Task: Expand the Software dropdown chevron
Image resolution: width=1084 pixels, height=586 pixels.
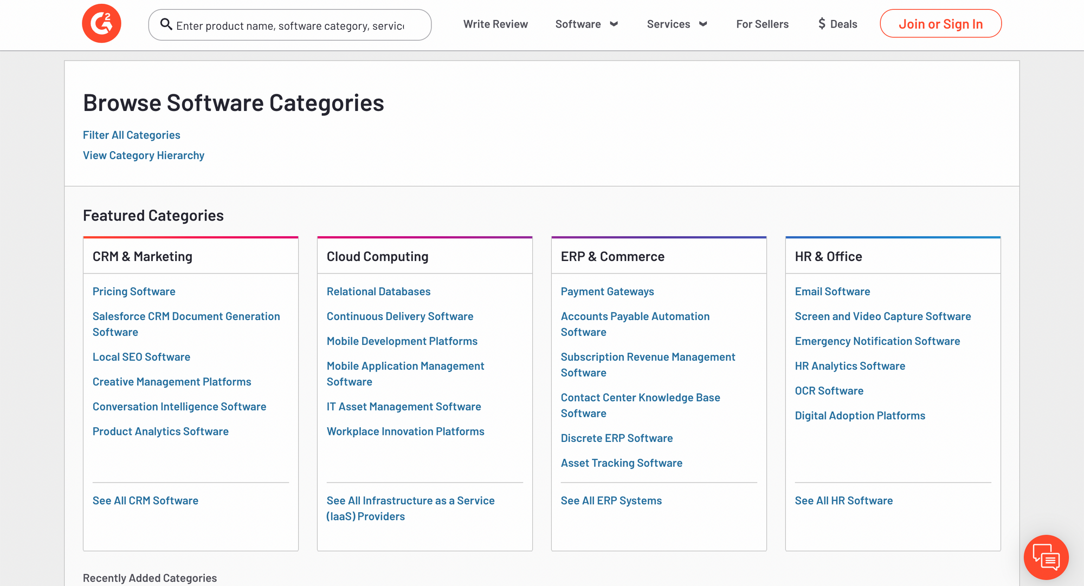Action: [x=614, y=24]
